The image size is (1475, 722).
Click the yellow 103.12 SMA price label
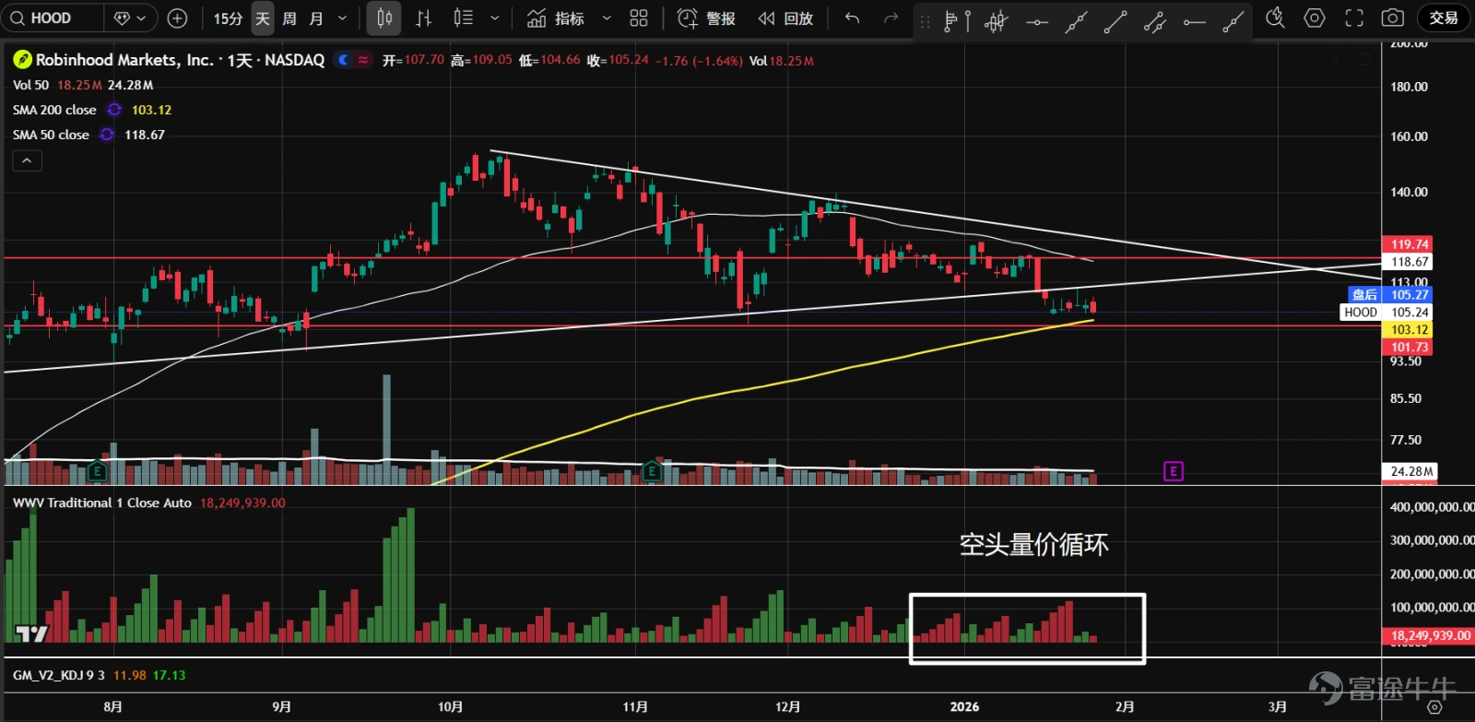[x=1407, y=329]
